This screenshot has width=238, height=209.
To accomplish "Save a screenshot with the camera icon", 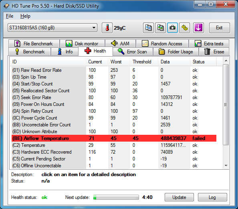I will (172, 28).
